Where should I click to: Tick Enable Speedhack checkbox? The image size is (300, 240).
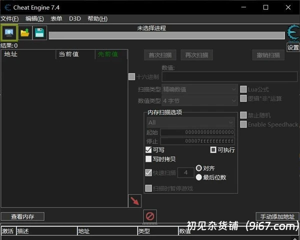tap(243, 124)
